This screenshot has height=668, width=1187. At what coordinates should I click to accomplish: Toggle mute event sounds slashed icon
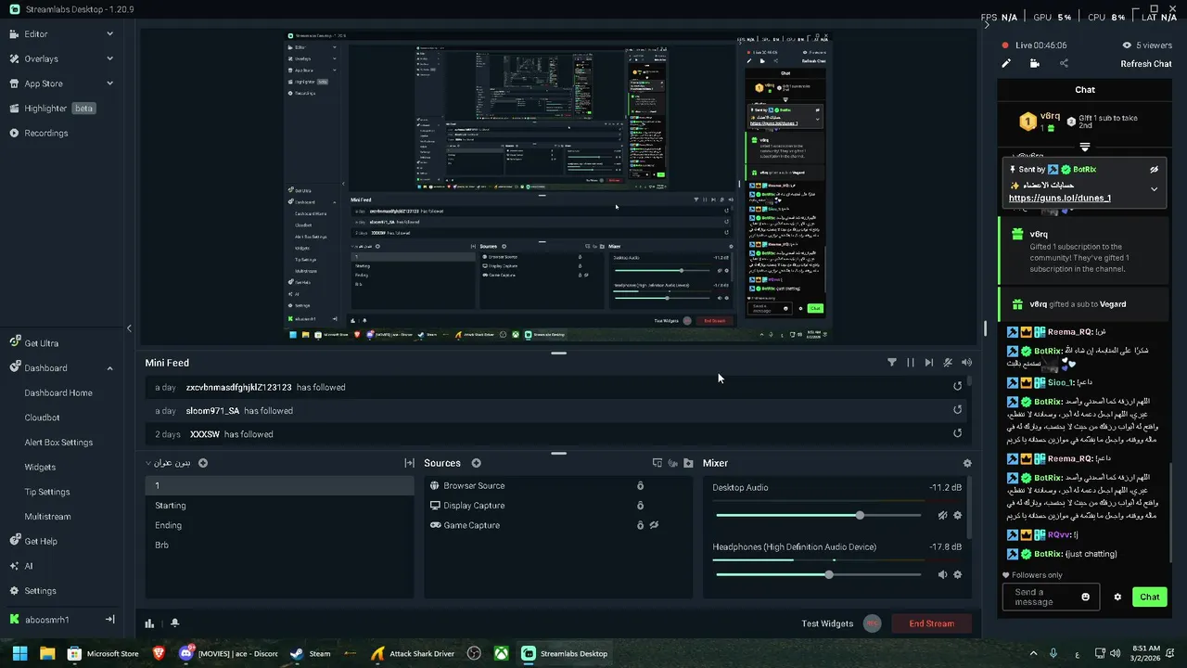point(948,363)
